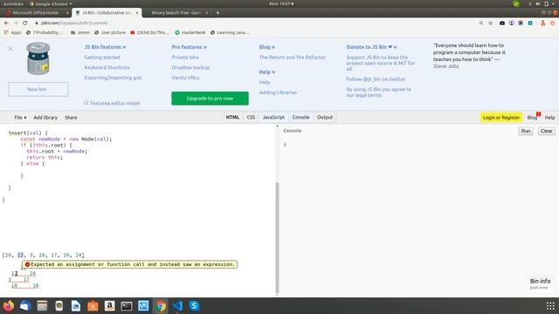Viewport: 559px width, 314px height.
Task: Open The Return and The Refactor blog post
Action: coord(292,57)
